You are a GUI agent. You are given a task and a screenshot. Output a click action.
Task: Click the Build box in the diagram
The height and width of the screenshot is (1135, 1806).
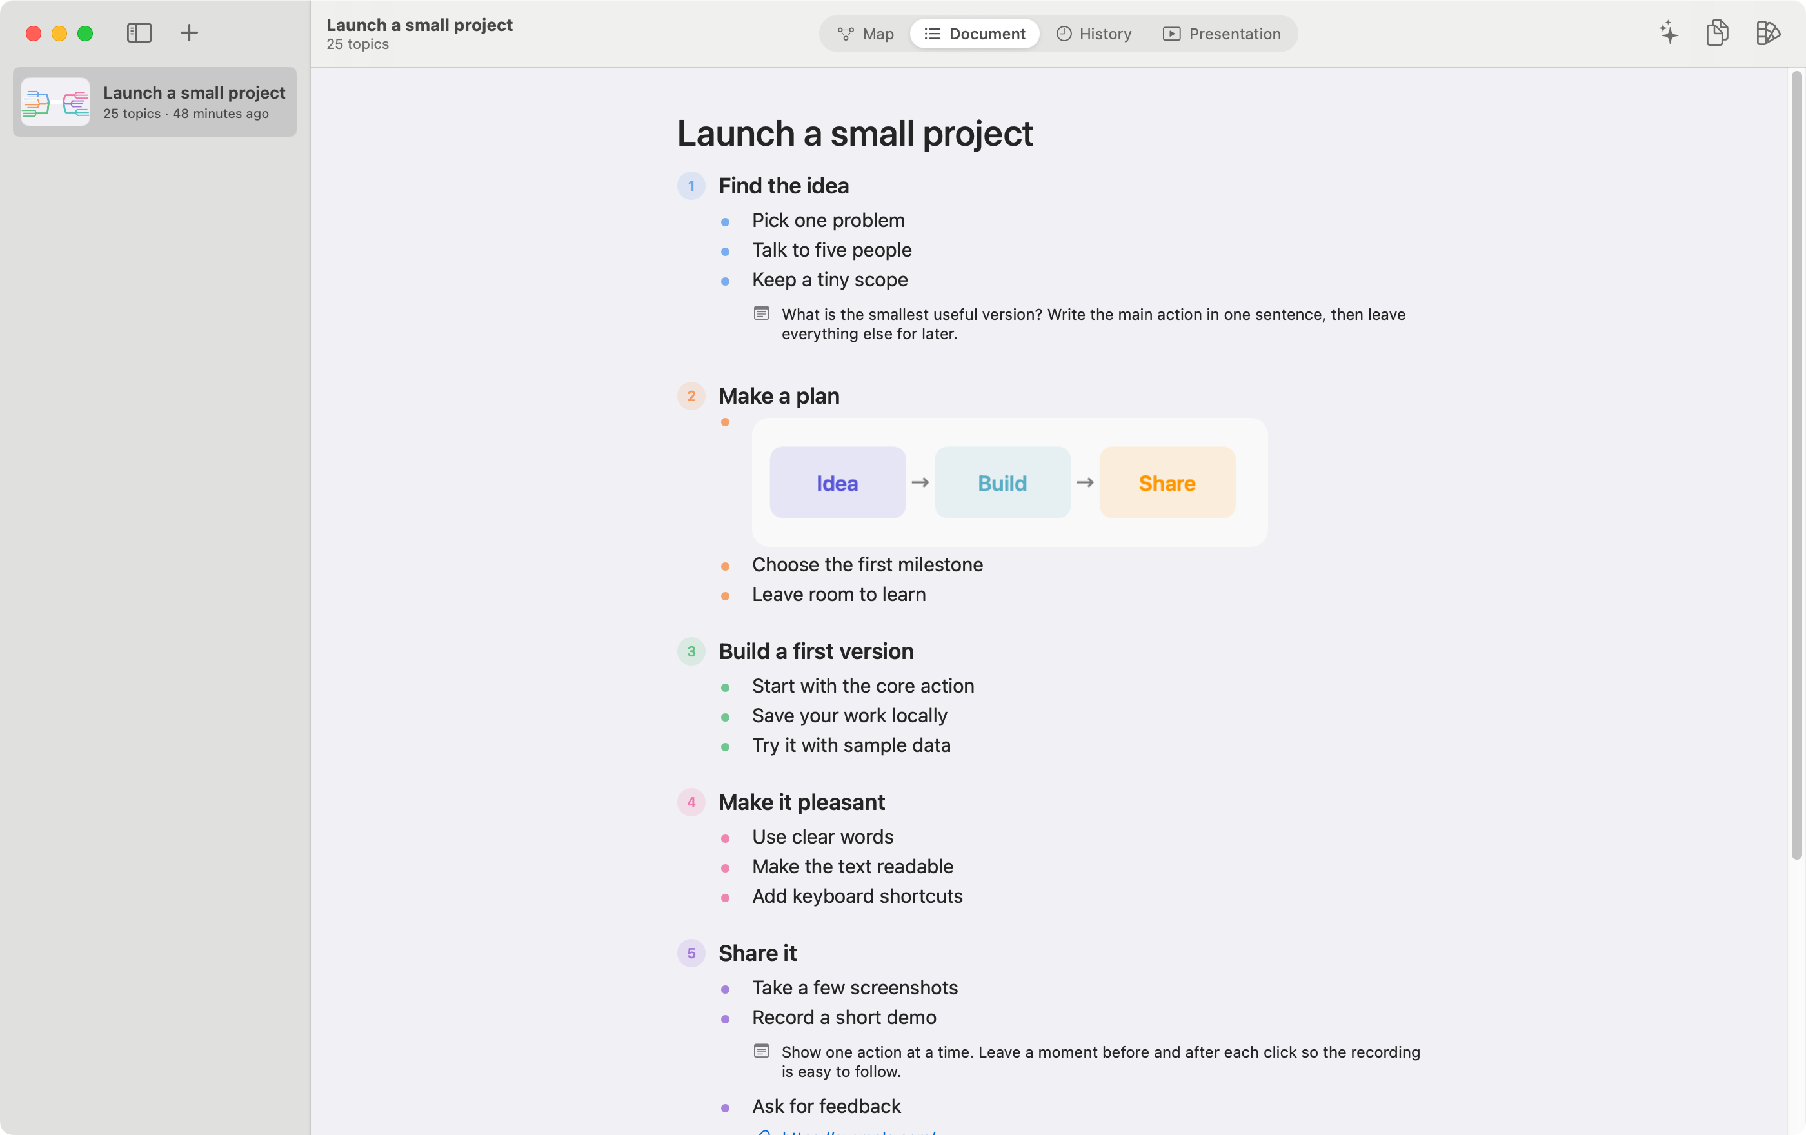[x=1002, y=483]
